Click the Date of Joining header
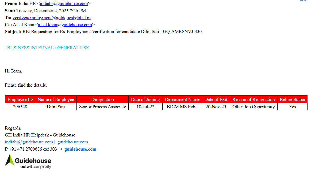The image size is (315, 173). coord(145,99)
